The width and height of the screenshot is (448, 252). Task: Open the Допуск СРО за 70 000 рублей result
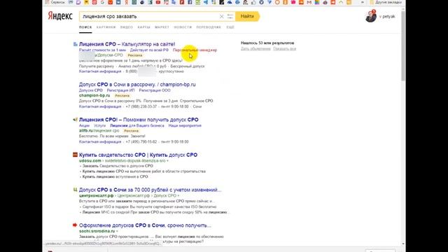pos(150,190)
